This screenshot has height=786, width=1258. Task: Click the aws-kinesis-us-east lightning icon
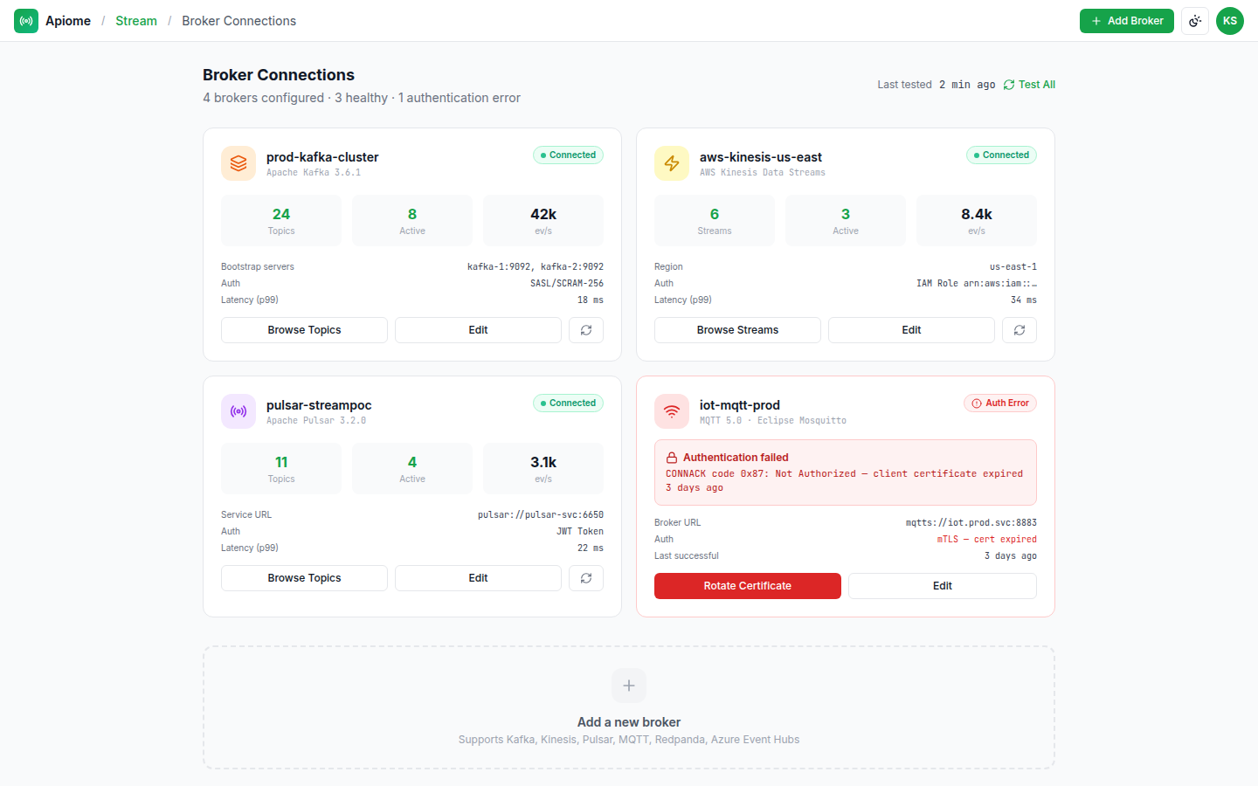(x=672, y=163)
